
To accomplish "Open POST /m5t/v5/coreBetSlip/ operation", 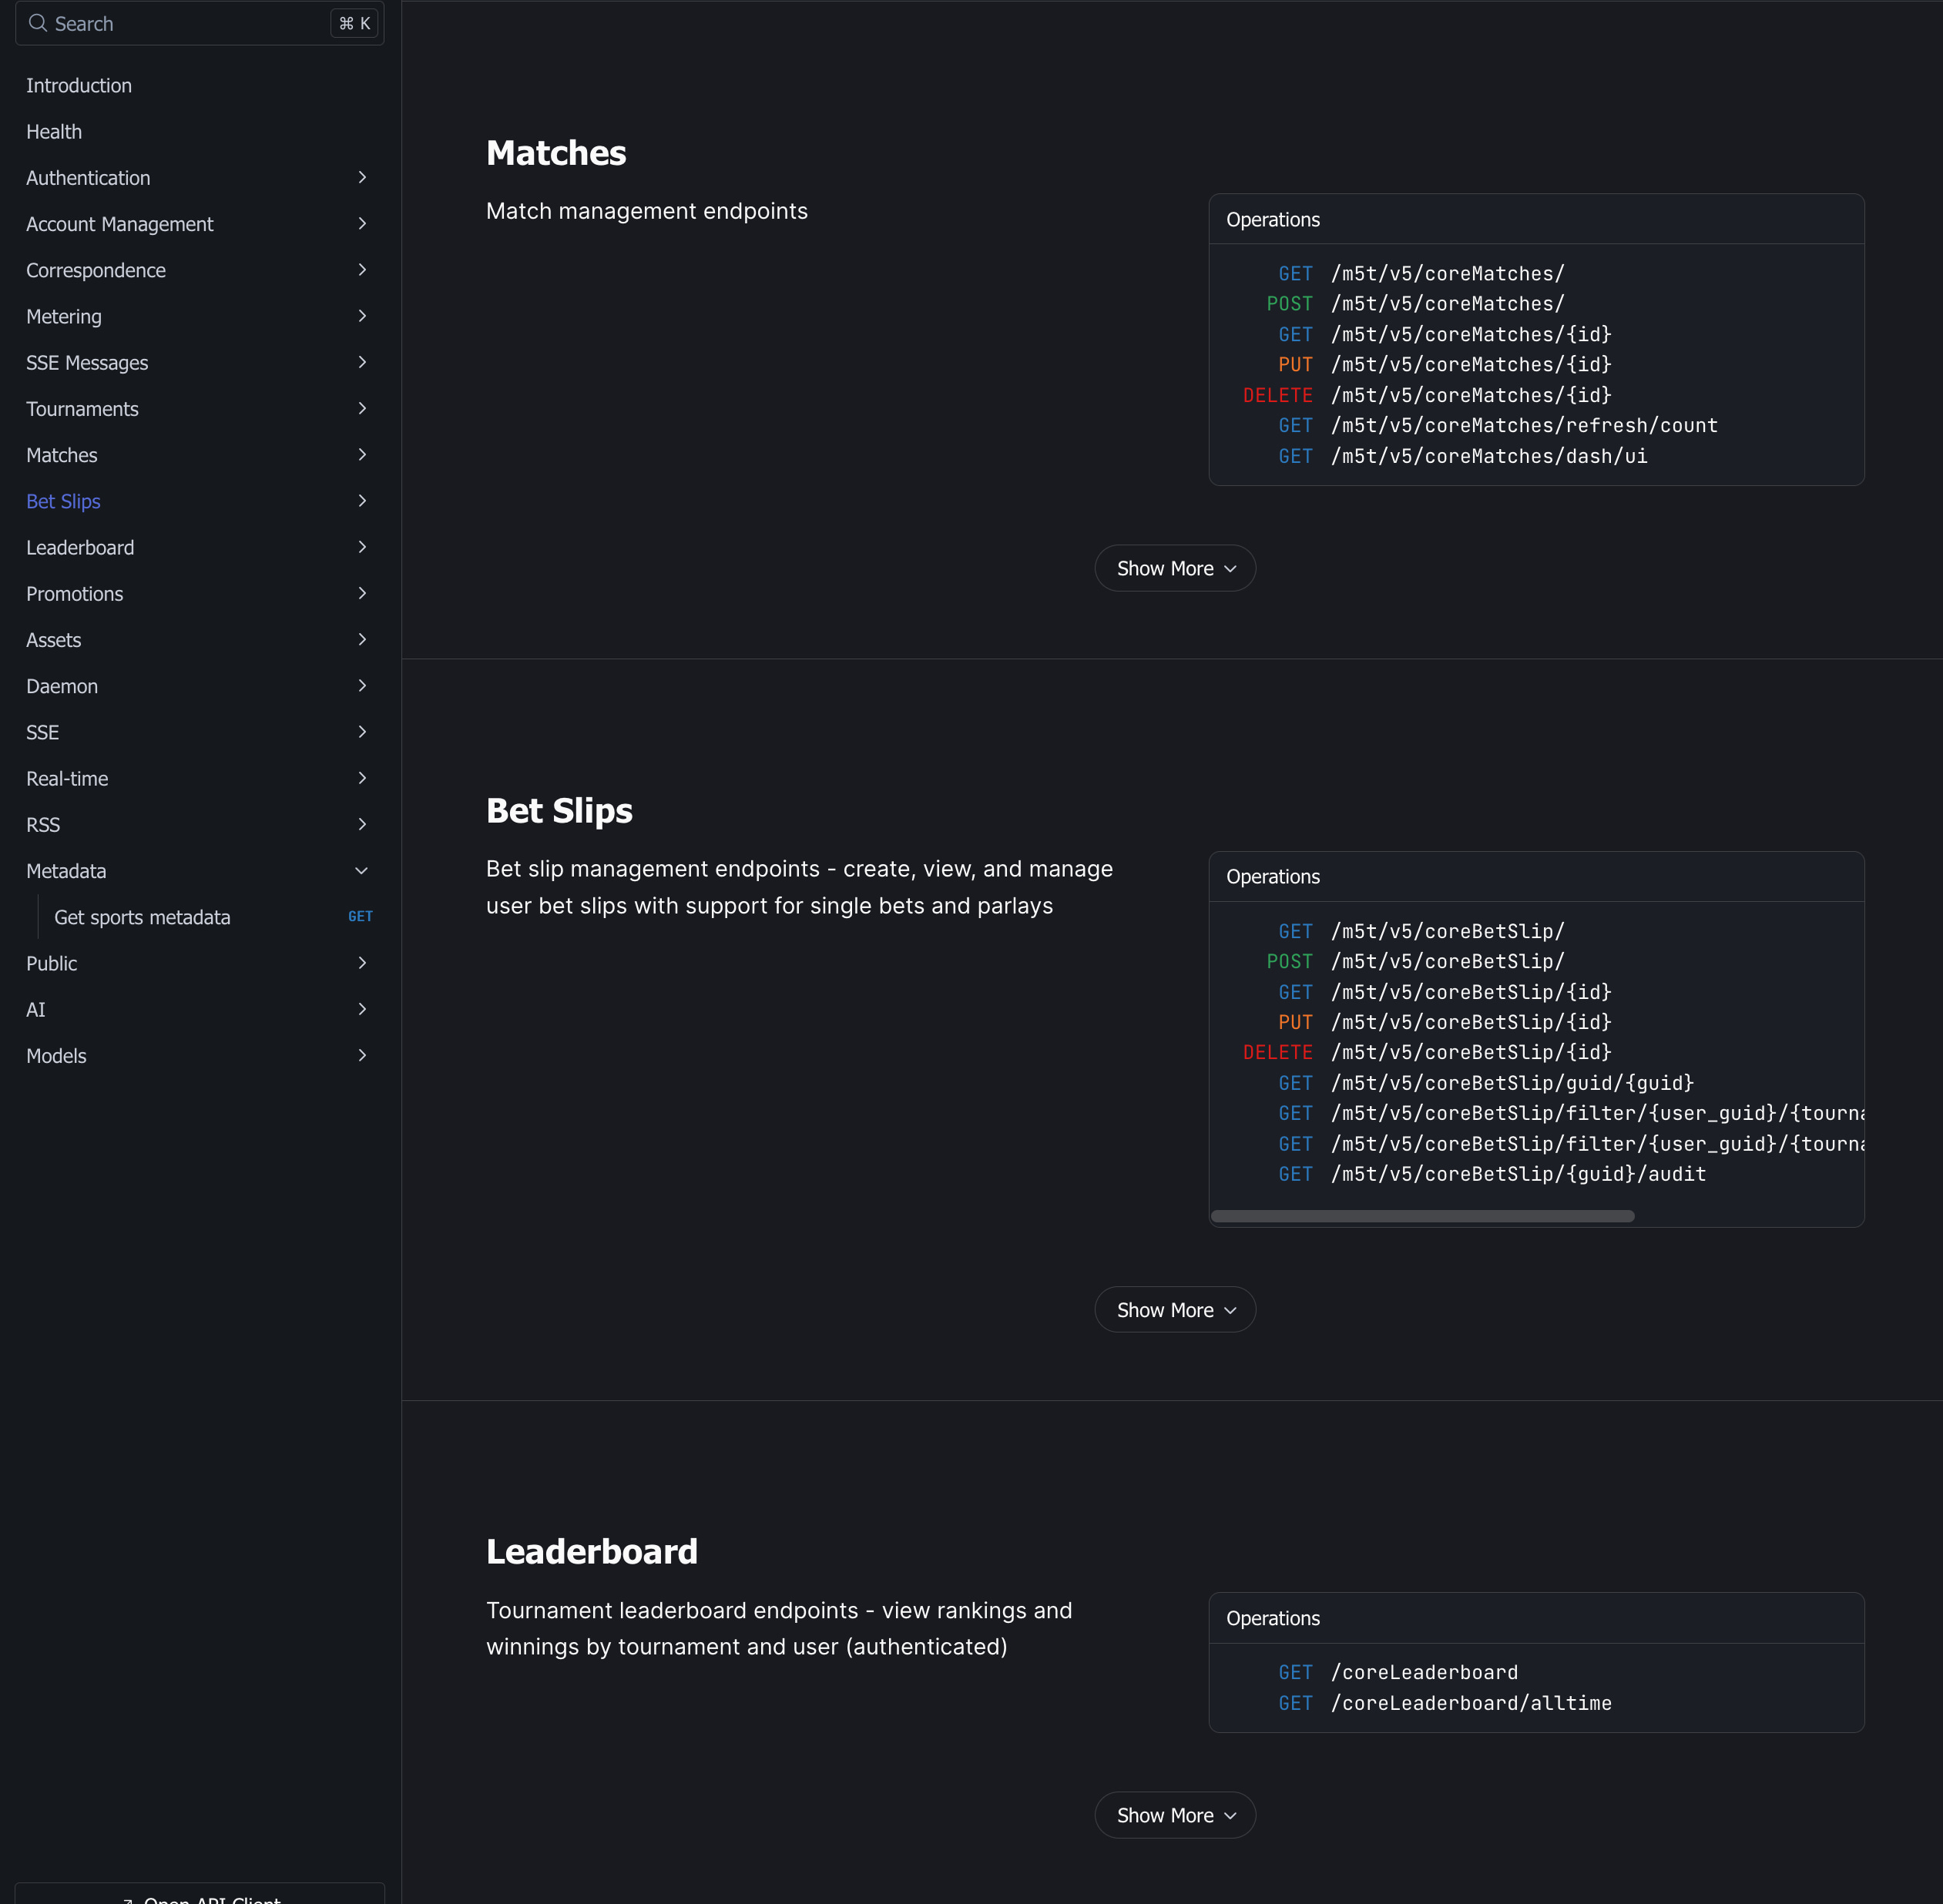I will (x=1415, y=961).
